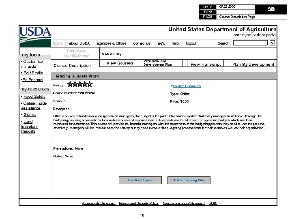This screenshot has width=292, height=219.
Task: Open Land Inventory Reports link
Action: click(x=29, y=126)
